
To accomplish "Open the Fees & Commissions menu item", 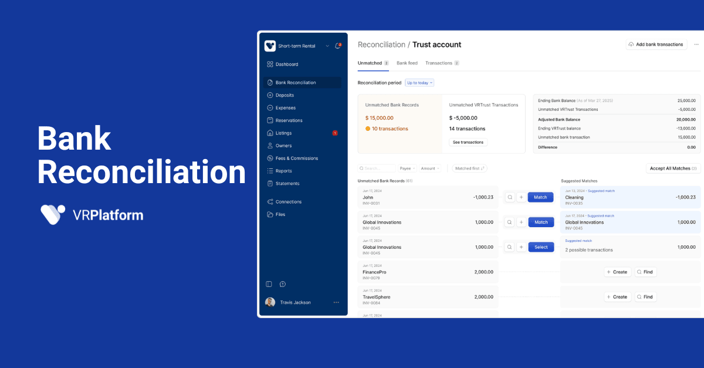I will point(296,158).
